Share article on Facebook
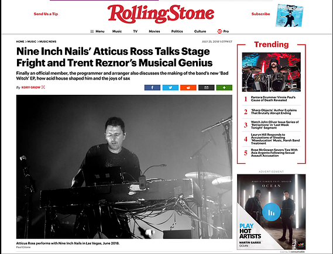The image size is (333, 254). [x=152, y=88]
